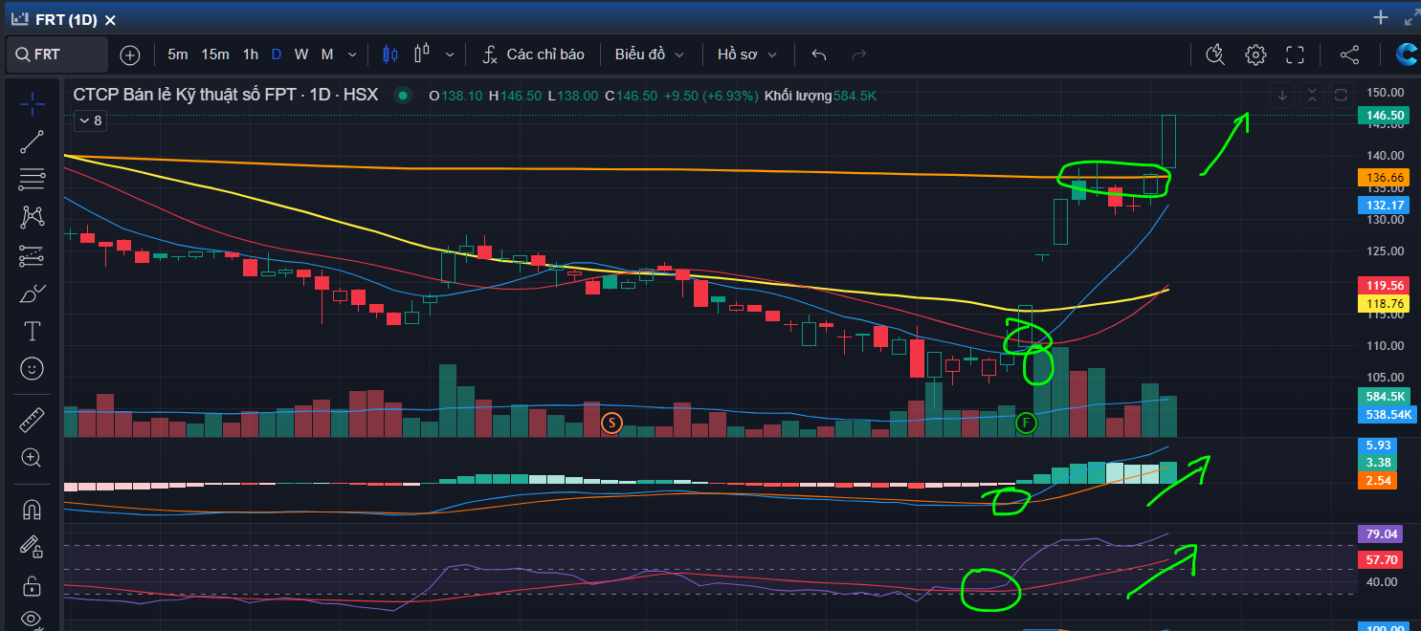Viewport: 1421px width, 631px height.
Task: Click the green F event marker
Action: click(1026, 422)
